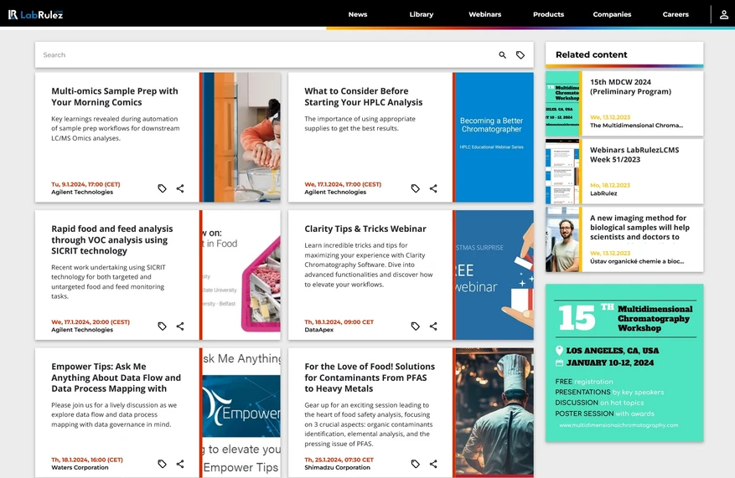Click Waters Corporation company name
735x478 pixels.
coord(80,467)
